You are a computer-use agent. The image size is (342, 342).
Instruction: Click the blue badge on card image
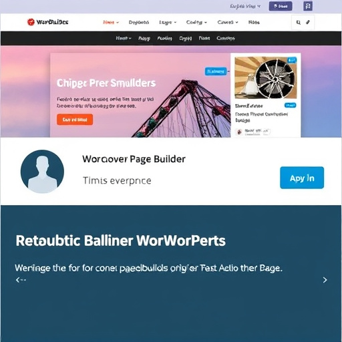click(292, 60)
